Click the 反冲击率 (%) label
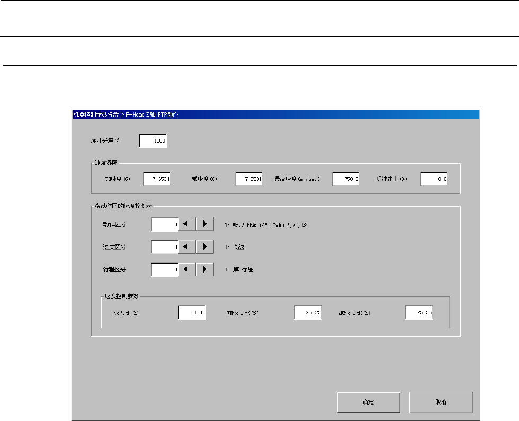Screen dimensions: 519x421 pyautogui.click(x=392, y=179)
